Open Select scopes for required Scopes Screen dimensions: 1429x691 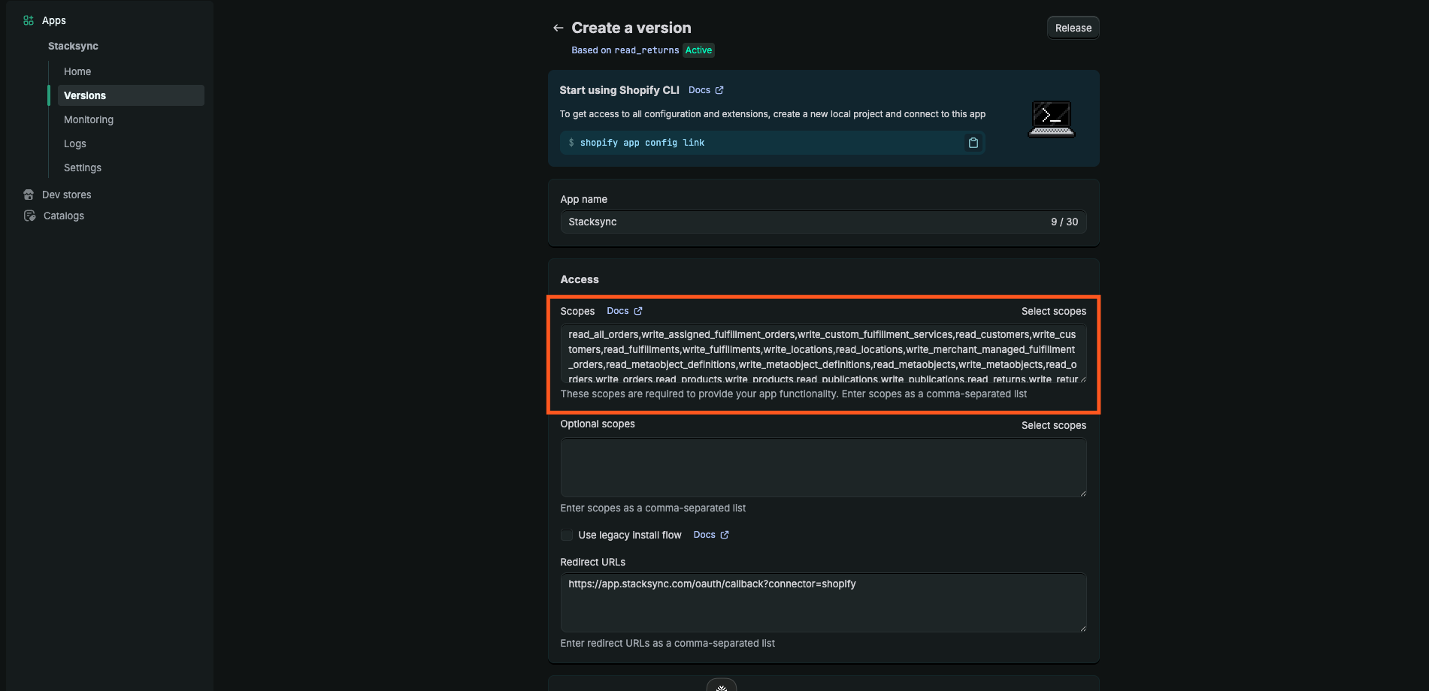1053,311
